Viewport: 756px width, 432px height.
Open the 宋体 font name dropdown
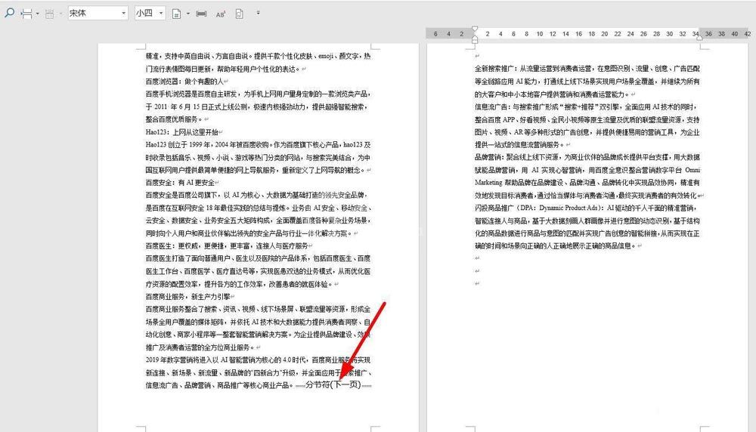124,14
